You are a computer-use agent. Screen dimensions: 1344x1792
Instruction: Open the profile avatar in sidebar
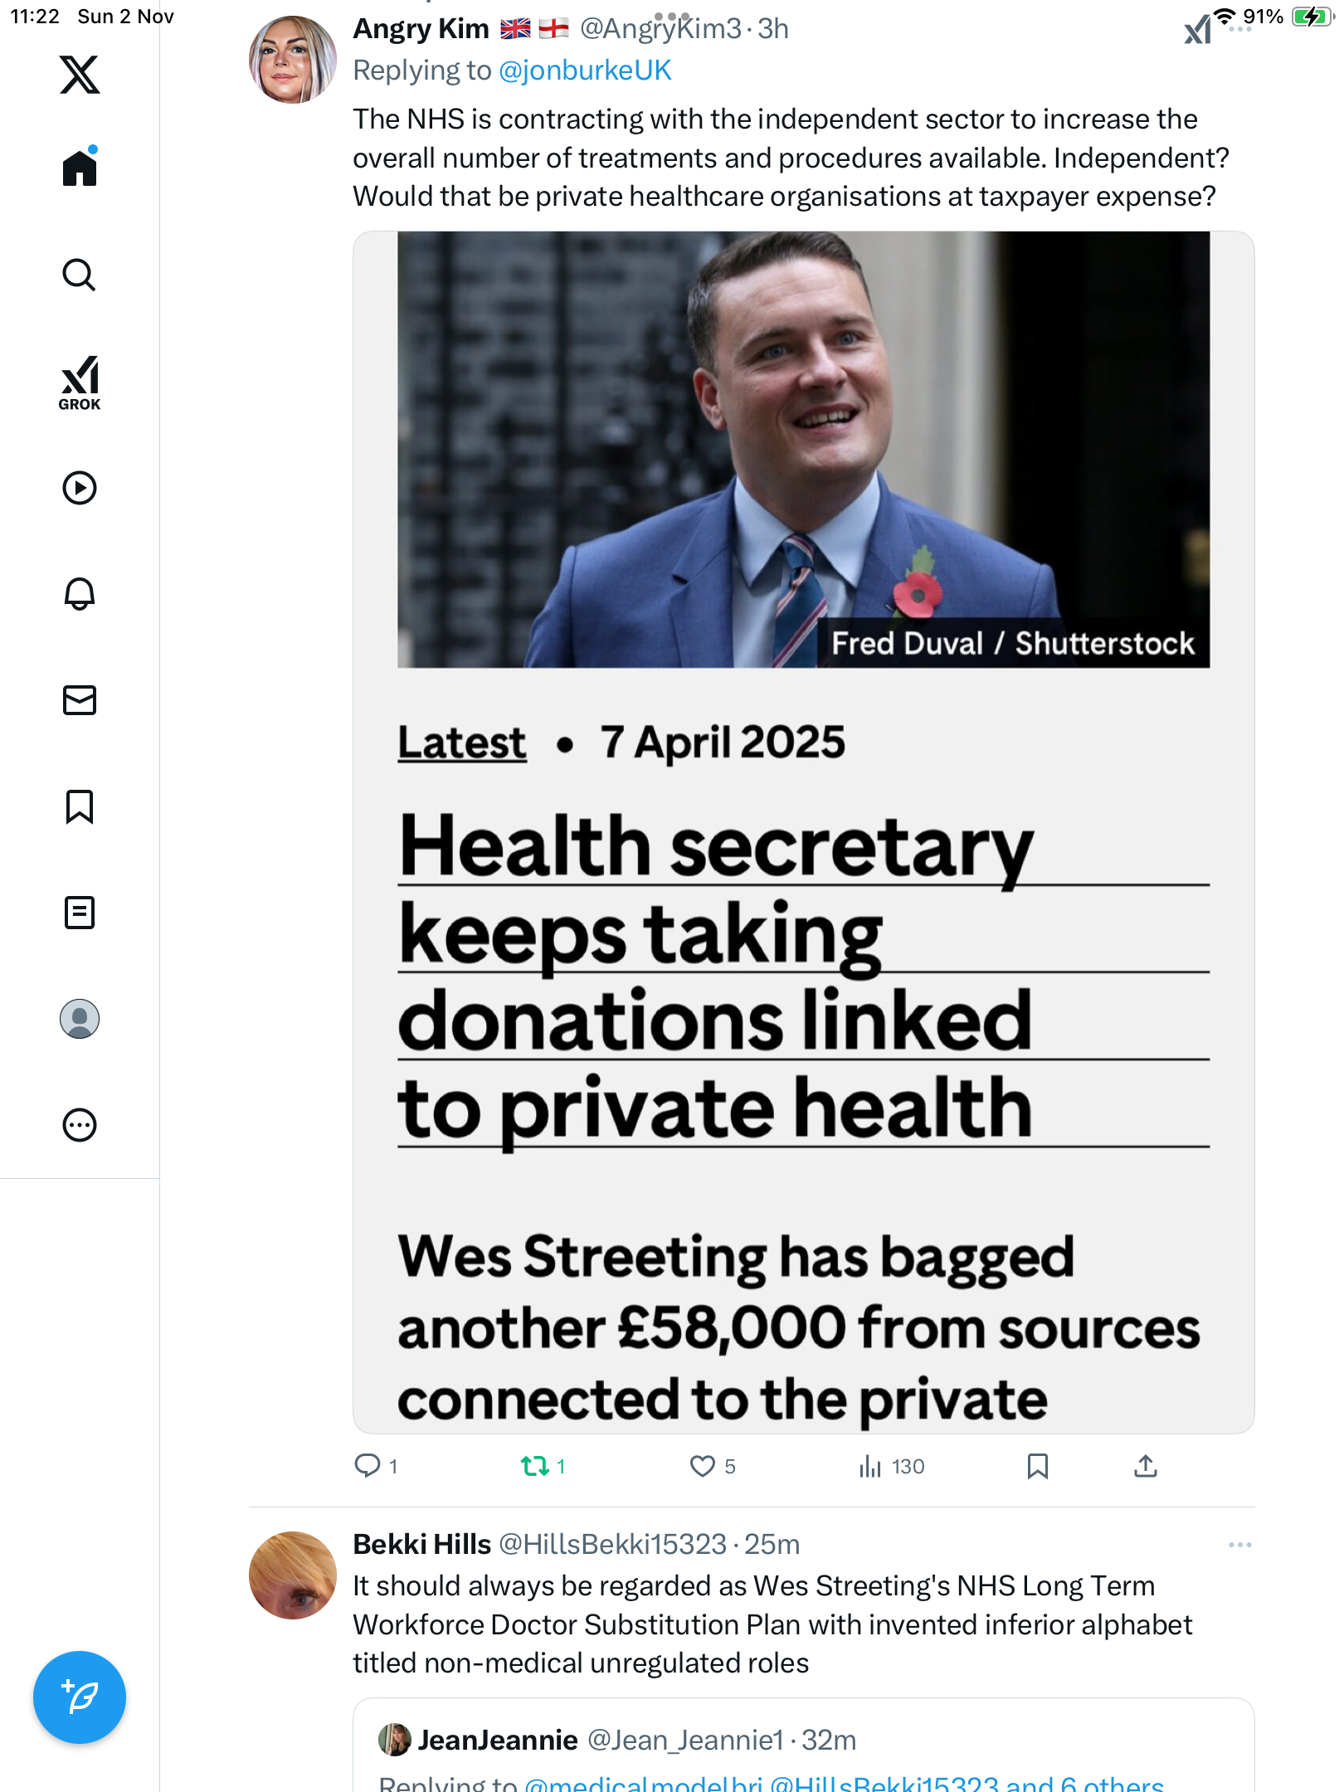click(80, 1019)
